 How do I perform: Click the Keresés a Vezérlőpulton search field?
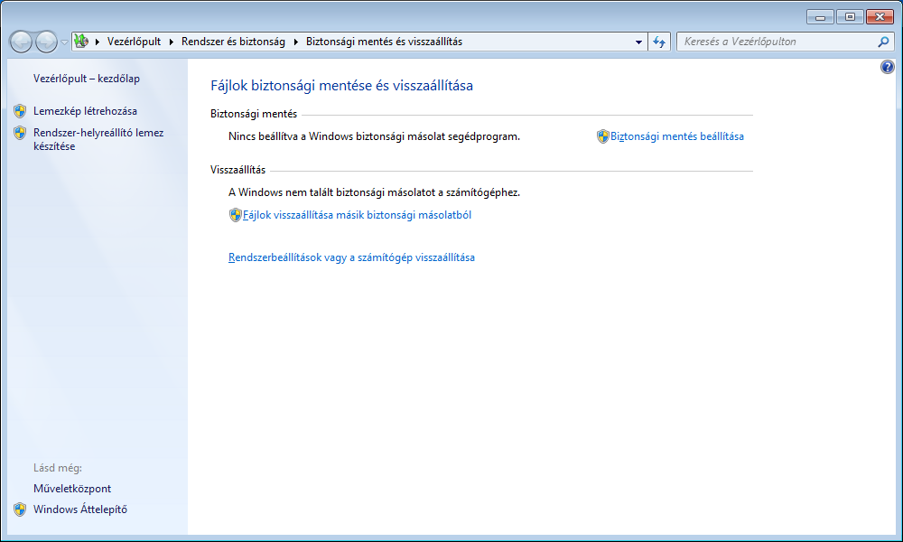tap(775, 42)
